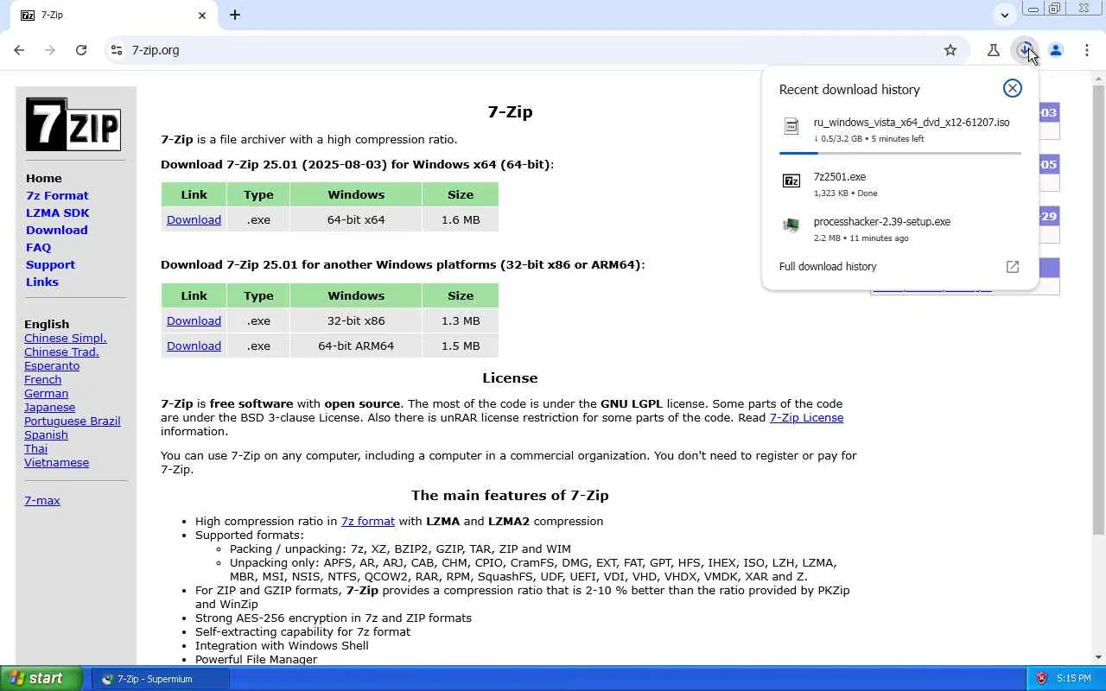Screen dimensions: 1106x691
Task: Switch language to Spanish
Action: tap(46, 434)
